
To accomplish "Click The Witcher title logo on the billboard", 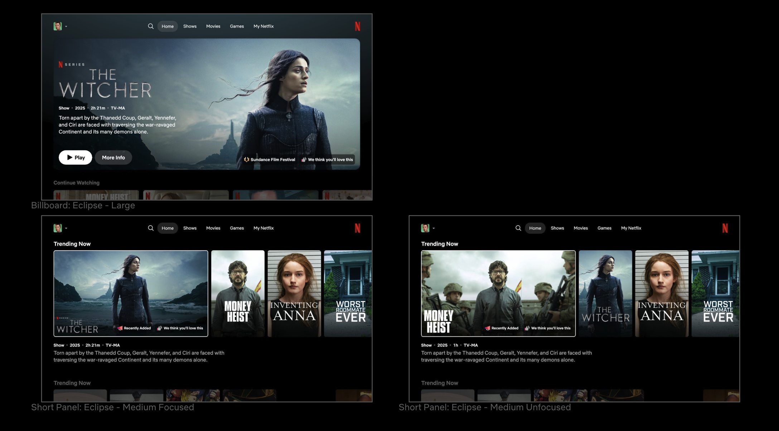I will [x=105, y=84].
